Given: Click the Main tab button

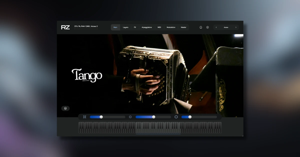Looking at the screenshot, I should pyautogui.click(x=115, y=27).
